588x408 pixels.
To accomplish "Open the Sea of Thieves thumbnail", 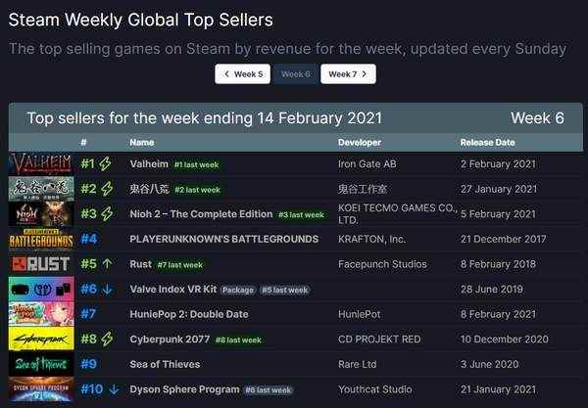I will coord(40,365).
